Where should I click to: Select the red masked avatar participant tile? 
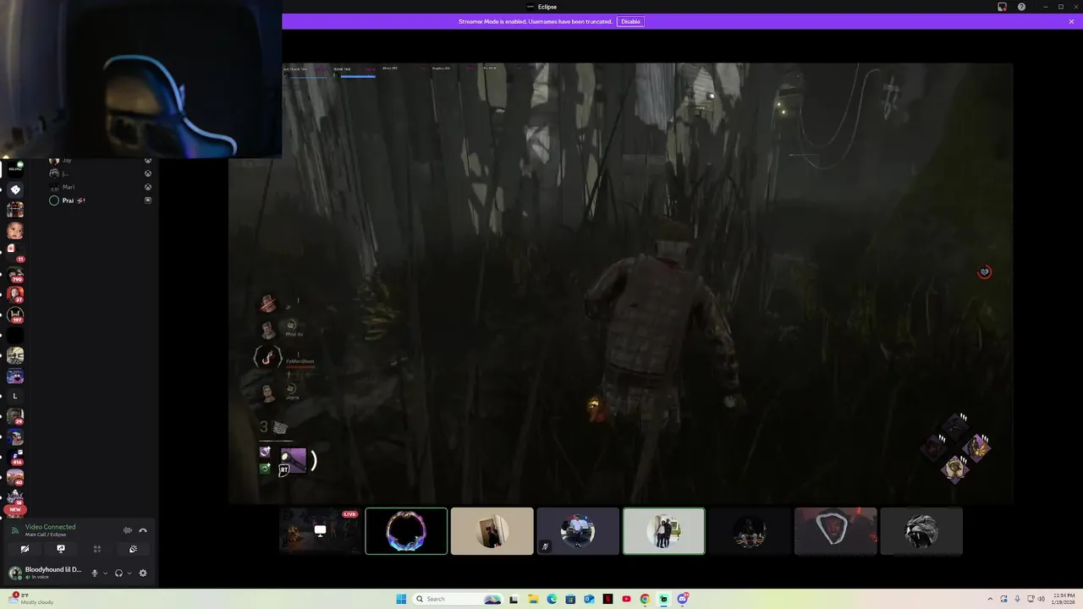(x=835, y=531)
